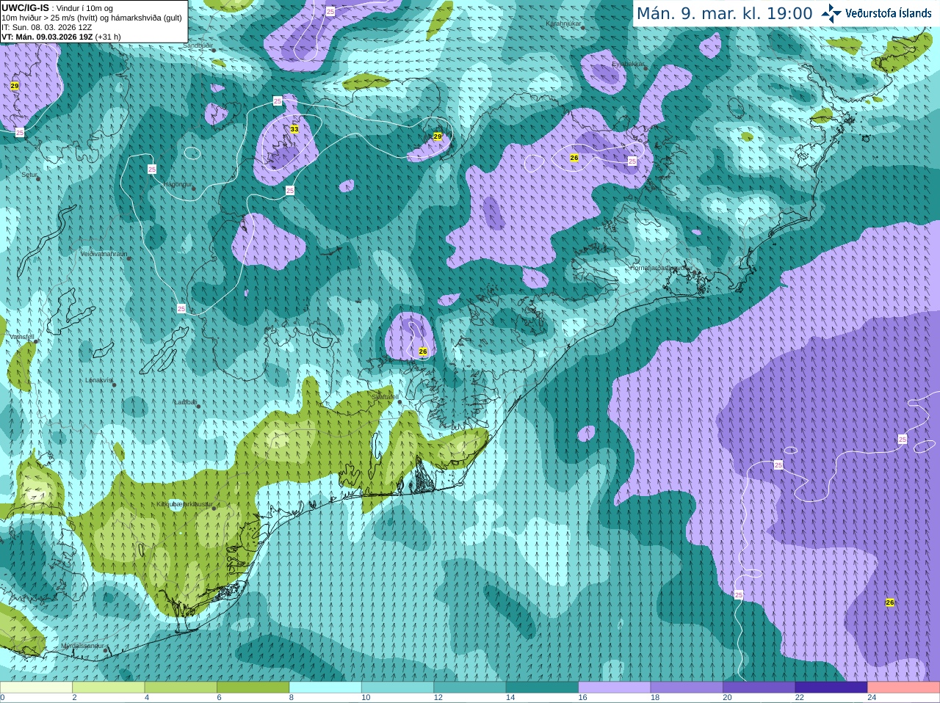Select the Mýrdalssandur station label
This screenshot has height=703, width=940.
(x=82, y=646)
